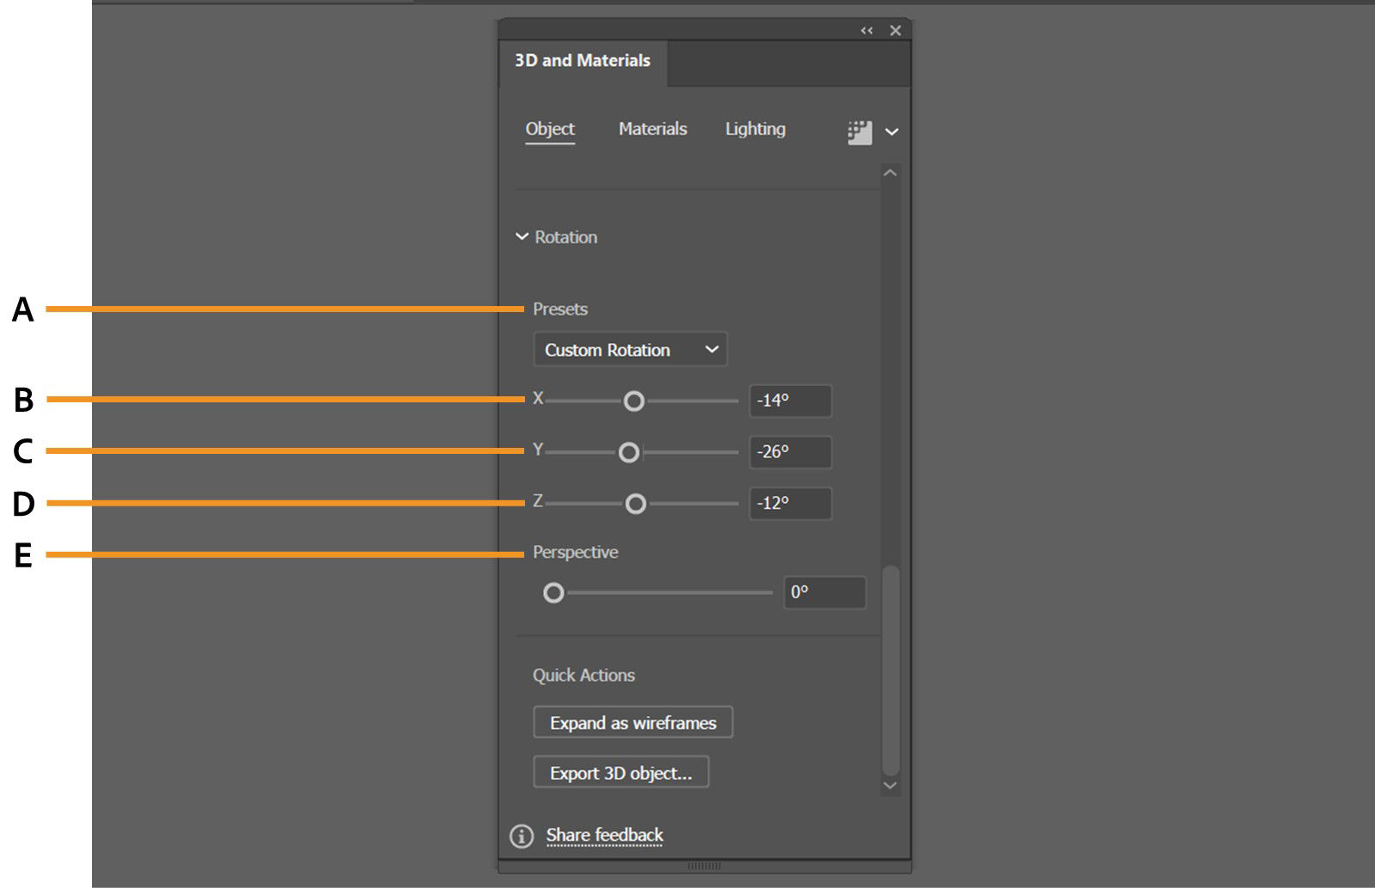Switch to the Materials tab
The width and height of the screenshot is (1375, 888).
[652, 129]
